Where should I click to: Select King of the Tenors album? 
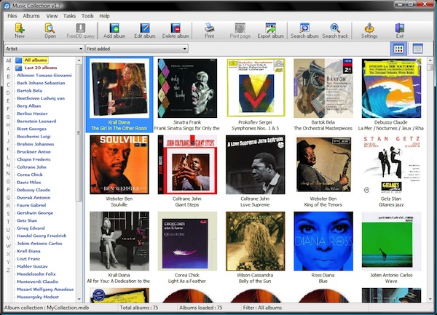323,164
